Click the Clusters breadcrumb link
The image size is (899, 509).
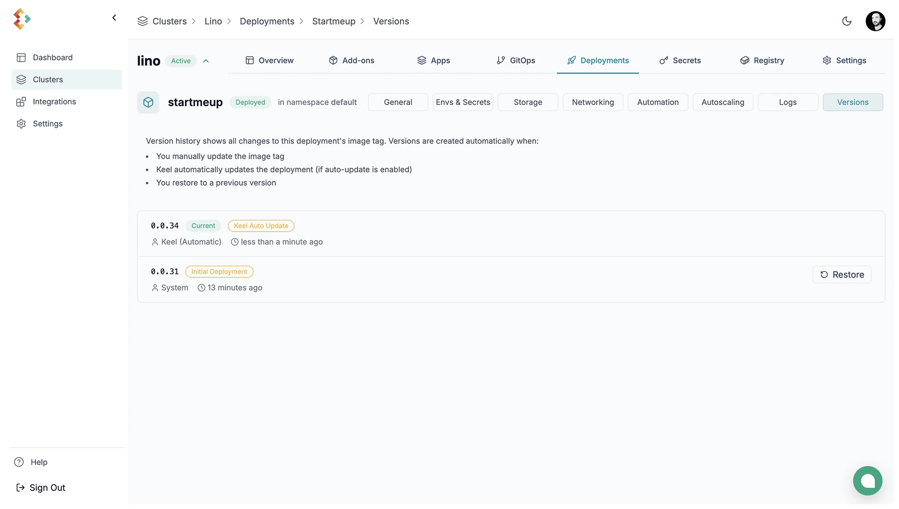pyautogui.click(x=169, y=22)
